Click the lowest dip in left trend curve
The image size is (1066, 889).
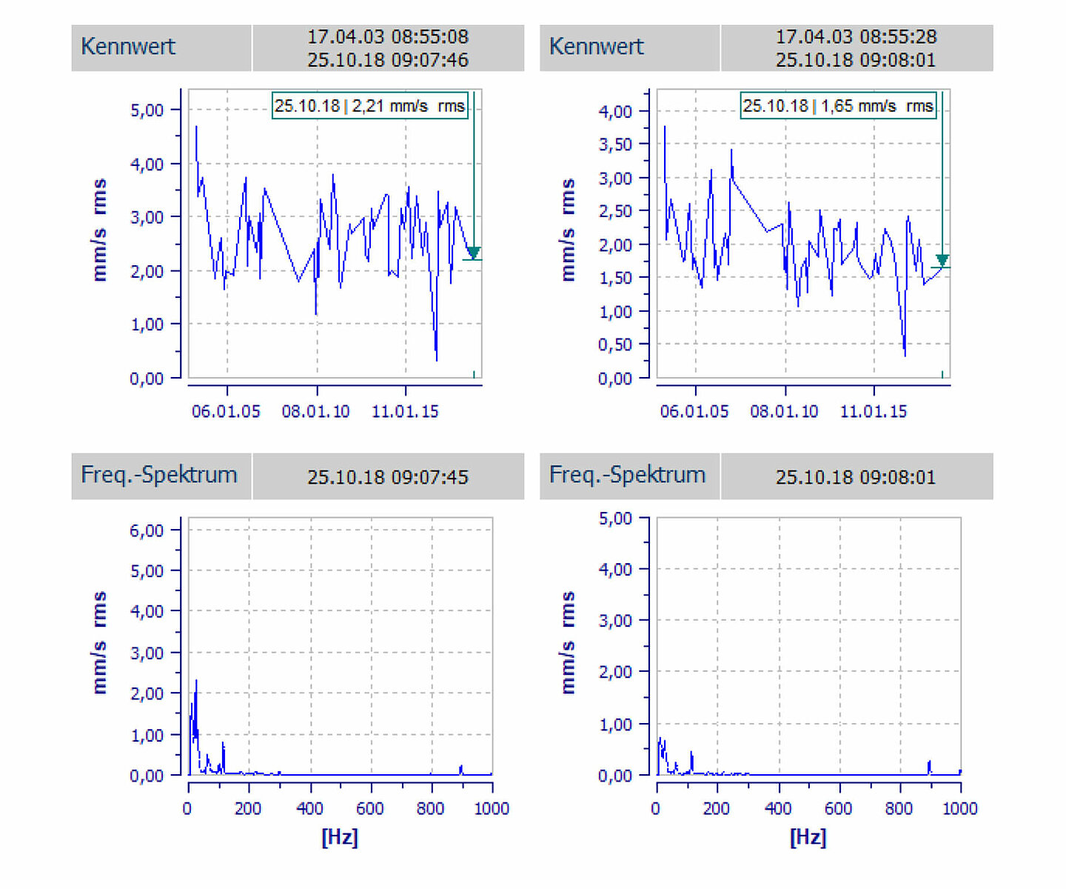[436, 359]
